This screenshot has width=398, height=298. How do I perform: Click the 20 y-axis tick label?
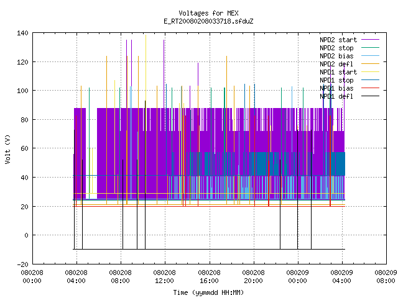click(24, 207)
